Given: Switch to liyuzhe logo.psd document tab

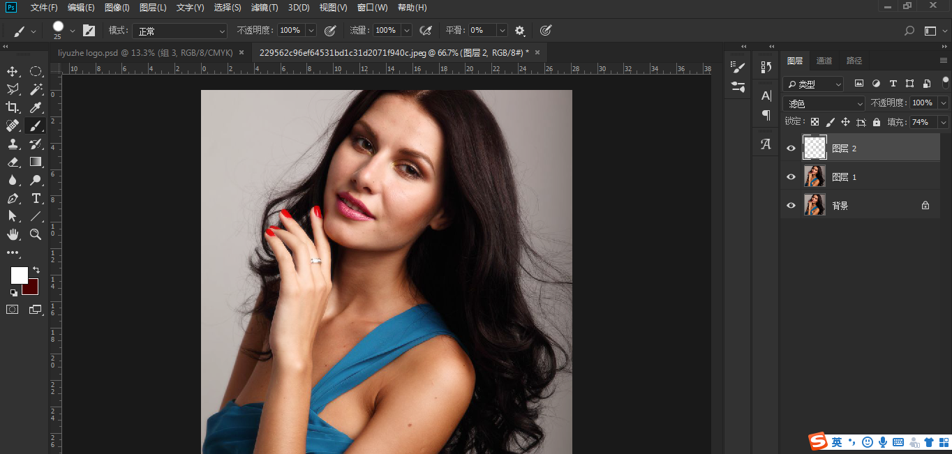Looking at the screenshot, I should [147, 52].
